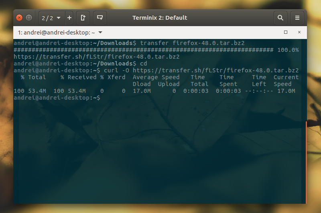Add a new terminal session with plus button
This screenshot has height=213, width=321.
(x=69, y=18)
